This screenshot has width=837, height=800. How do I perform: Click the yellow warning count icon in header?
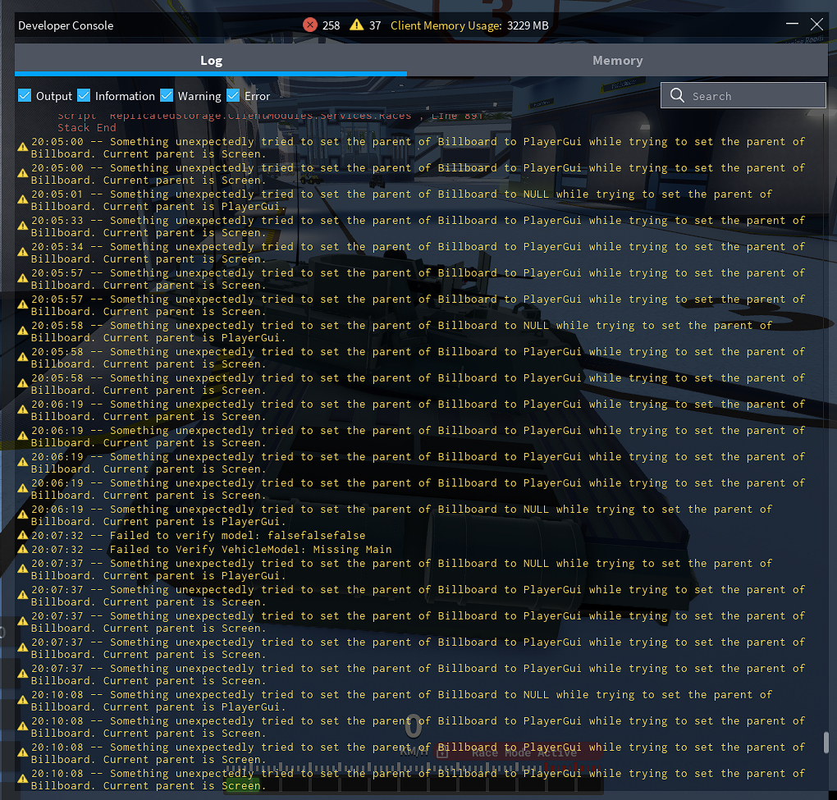pyautogui.click(x=356, y=25)
